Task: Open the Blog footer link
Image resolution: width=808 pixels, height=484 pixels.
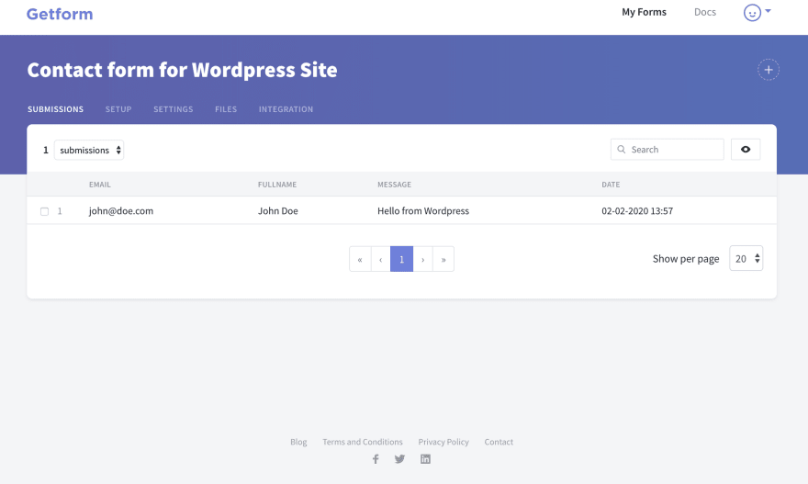Action: [x=298, y=442]
